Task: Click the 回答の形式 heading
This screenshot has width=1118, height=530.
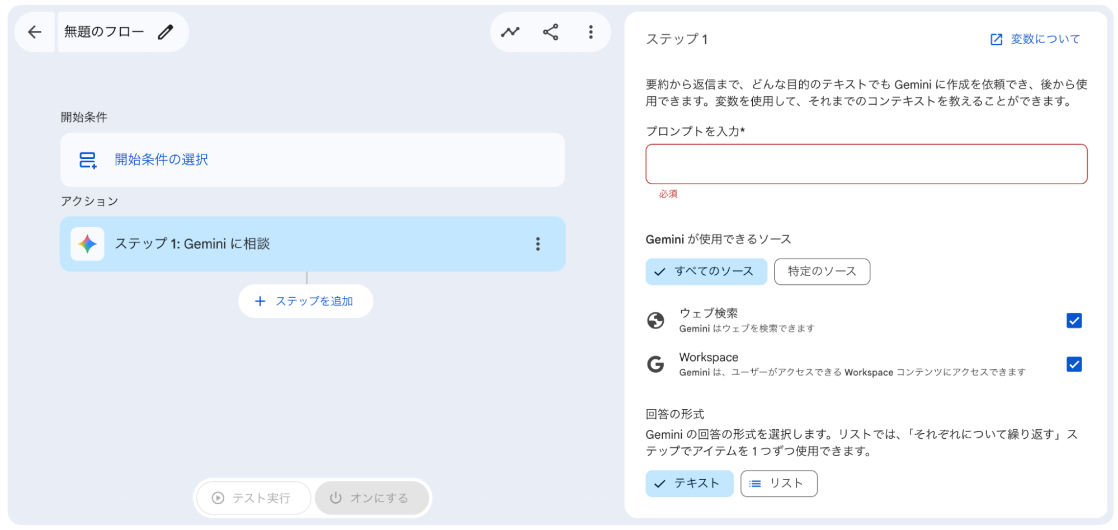Action: (675, 414)
